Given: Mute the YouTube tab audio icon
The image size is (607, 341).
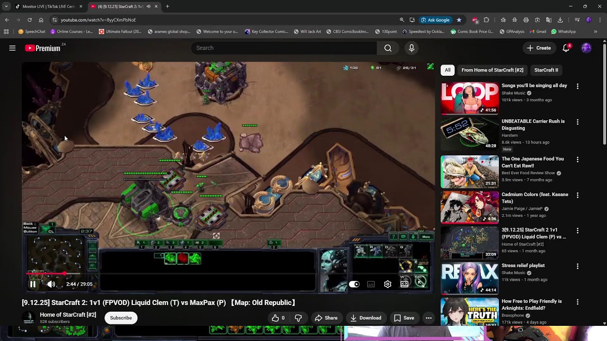Looking at the screenshot, I should click(148, 7).
